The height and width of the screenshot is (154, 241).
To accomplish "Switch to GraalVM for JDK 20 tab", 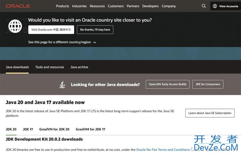I will tap(54, 129).
